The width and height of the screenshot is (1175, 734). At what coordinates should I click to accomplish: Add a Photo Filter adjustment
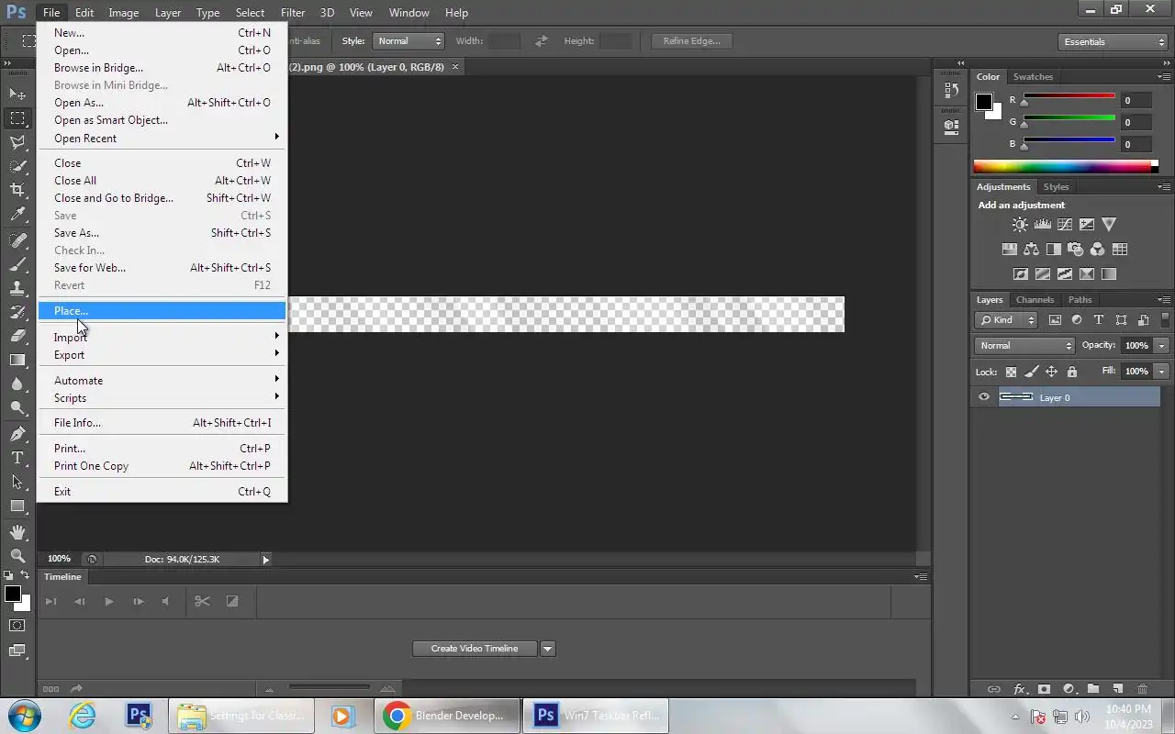[x=1076, y=249]
